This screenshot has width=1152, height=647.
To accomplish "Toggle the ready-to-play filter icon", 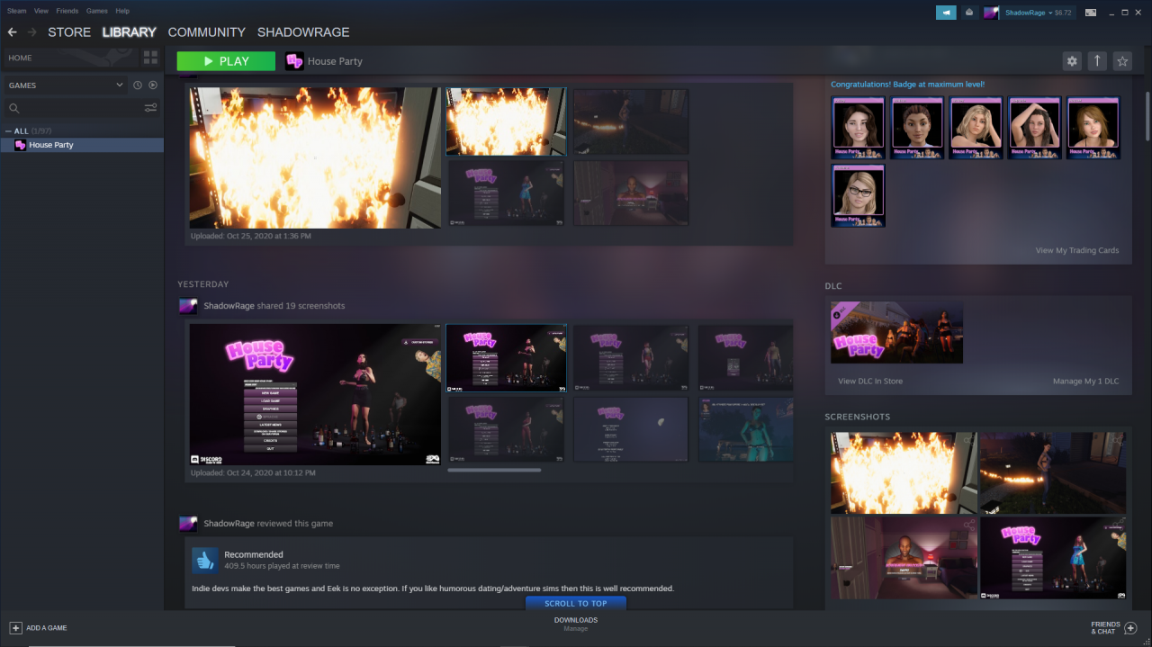I will pyautogui.click(x=153, y=85).
